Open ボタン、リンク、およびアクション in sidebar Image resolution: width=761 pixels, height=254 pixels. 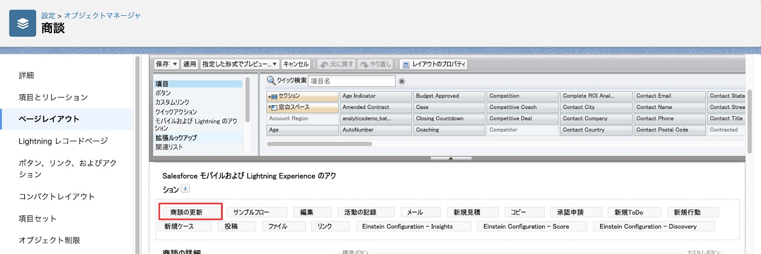coord(67,168)
